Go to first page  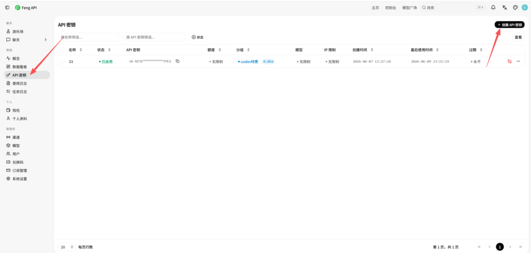[479, 247]
